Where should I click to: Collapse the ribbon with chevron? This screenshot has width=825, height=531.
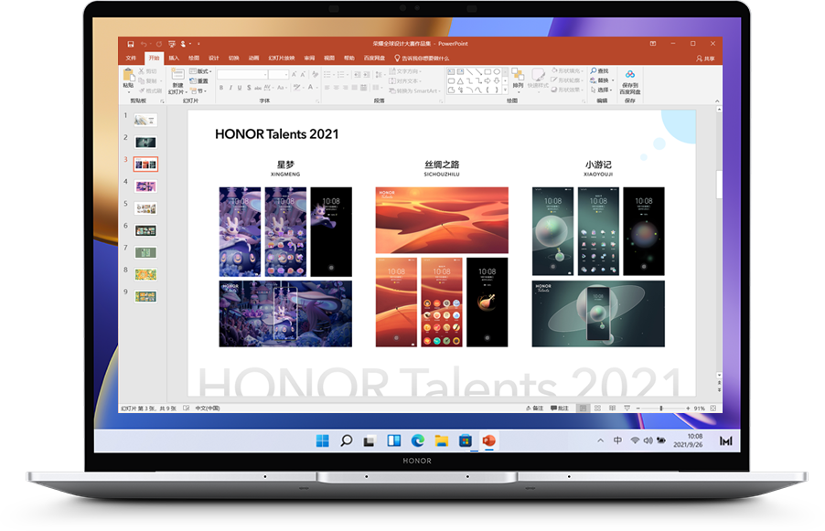tap(716, 101)
